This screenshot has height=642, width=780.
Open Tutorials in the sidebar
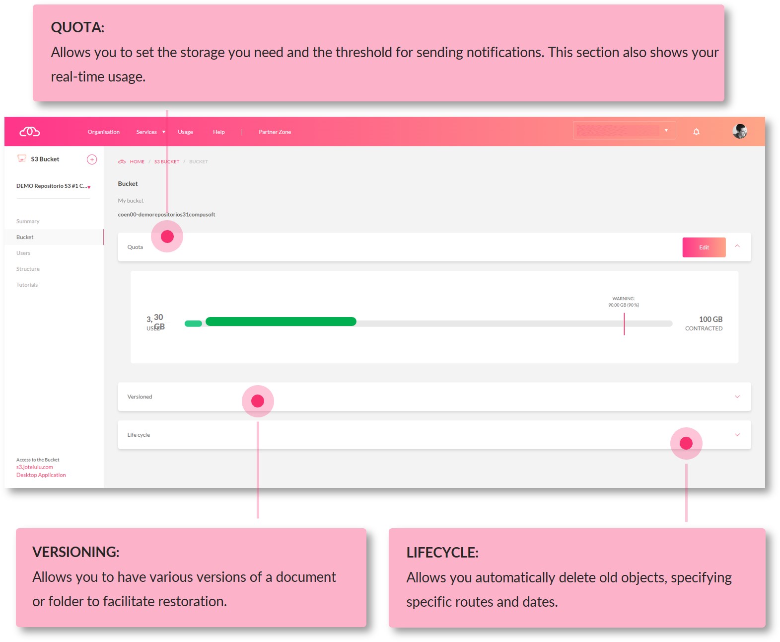[x=27, y=285]
